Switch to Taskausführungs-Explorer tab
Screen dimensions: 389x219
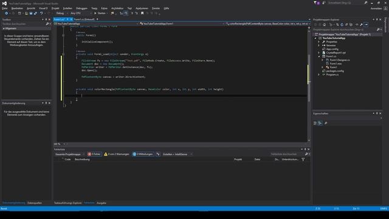(67, 203)
